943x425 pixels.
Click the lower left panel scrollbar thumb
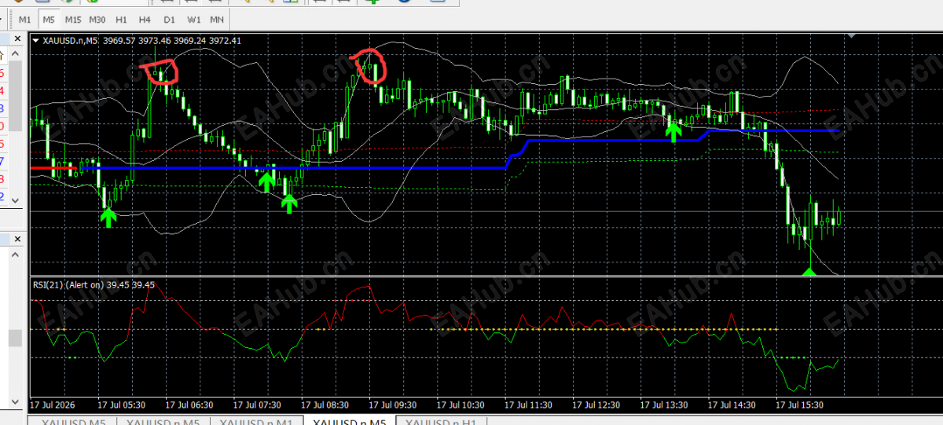click(15, 338)
